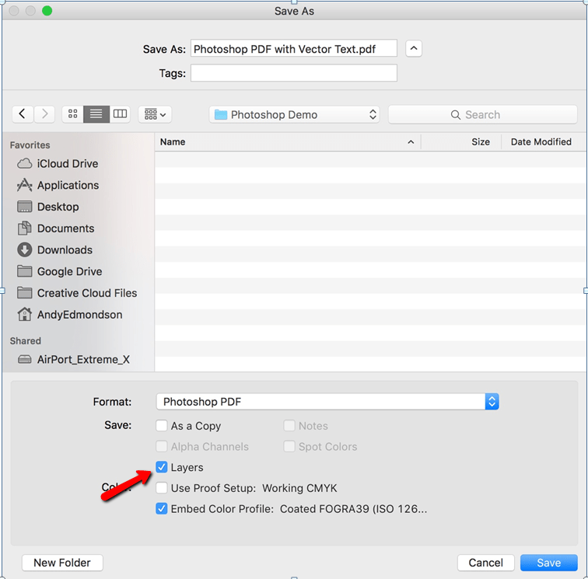Uncheck the Layers checkbox
The width and height of the screenshot is (588, 579).
(162, 467)
